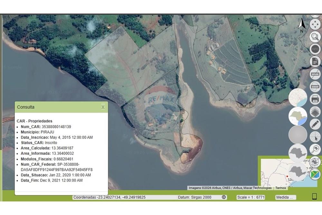The image size is (322, 215).
Task: Close the Consulta popup with X
Action: point(103,107)
